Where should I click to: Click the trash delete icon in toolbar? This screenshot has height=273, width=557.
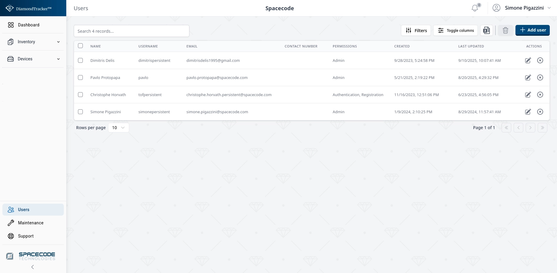coord(505,30)
